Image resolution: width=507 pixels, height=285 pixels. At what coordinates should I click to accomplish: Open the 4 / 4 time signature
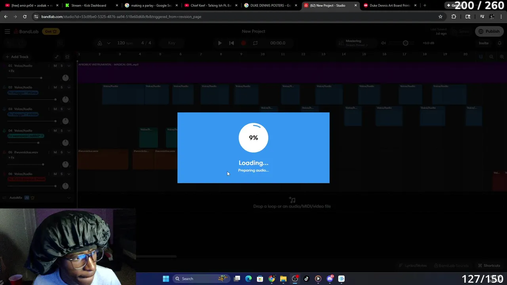click(146, 43)
